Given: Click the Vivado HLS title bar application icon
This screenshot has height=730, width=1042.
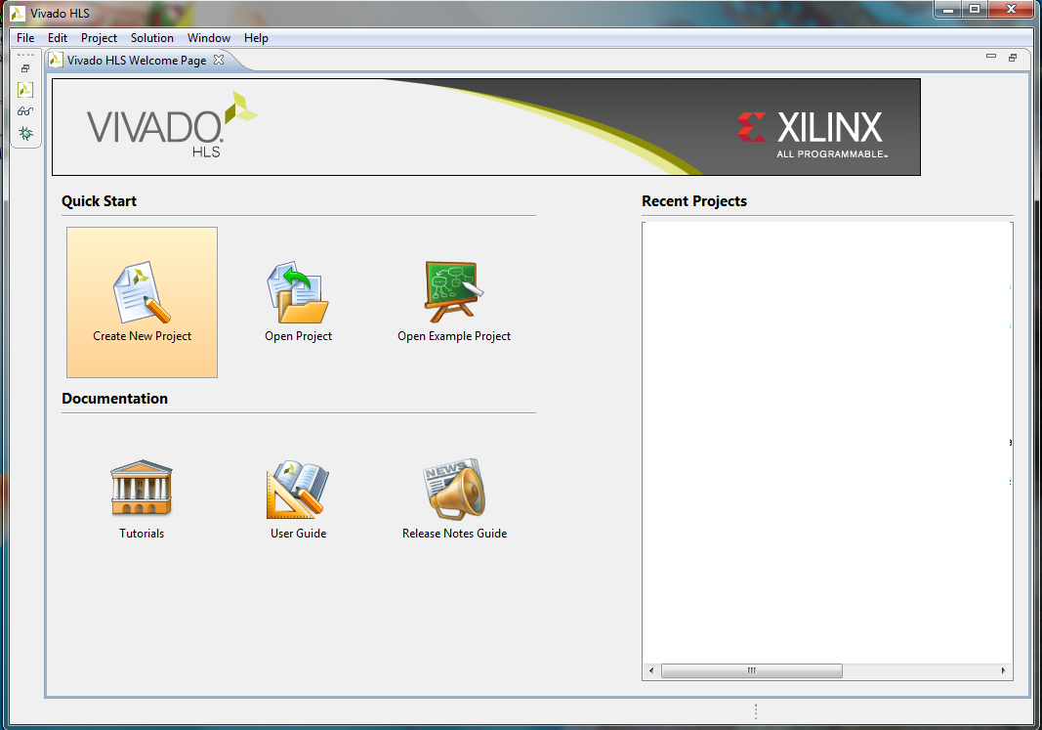Looking at the screenshot, I should (18, 13).
